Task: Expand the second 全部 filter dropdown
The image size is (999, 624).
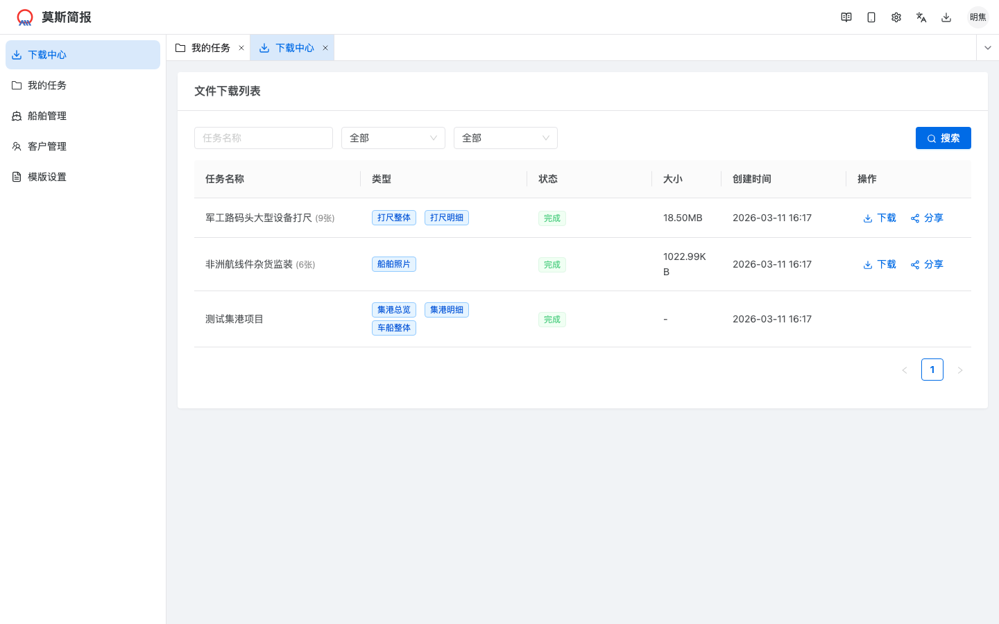Action: pyautogui.click(x=505, y=138)
